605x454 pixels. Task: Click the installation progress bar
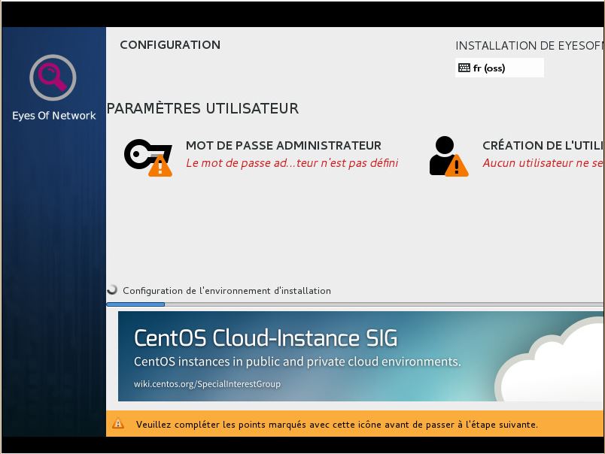[x=354, y=304]
